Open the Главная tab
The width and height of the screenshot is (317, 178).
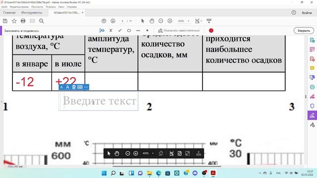pyautogui.click(x=9, y=12)
